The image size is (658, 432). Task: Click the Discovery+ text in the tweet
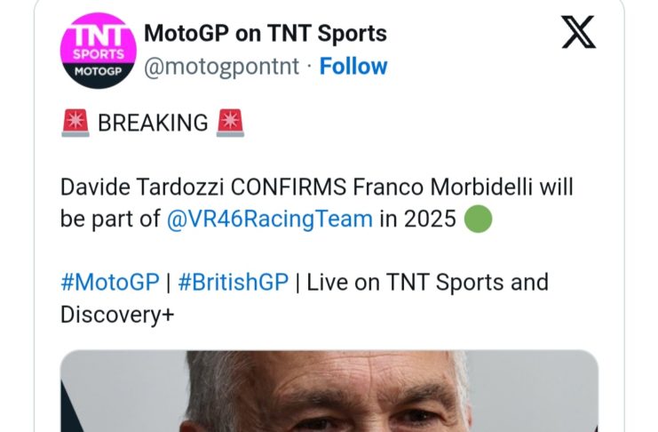pyautogui.click(x=116, y=314)
